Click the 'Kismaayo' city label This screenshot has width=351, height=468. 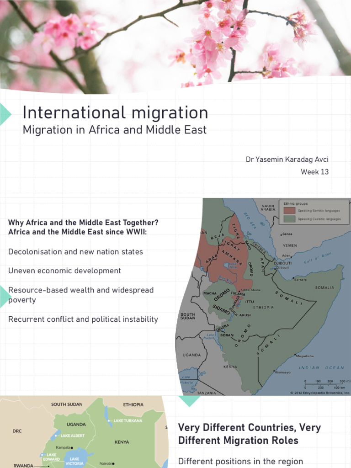click(282, 372)
